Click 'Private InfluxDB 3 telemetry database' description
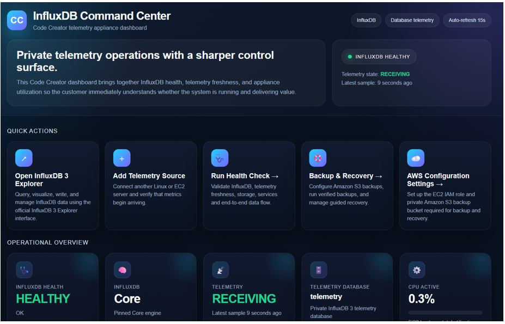The width and height of the screenshot is (505, 324). click(343, 312)
